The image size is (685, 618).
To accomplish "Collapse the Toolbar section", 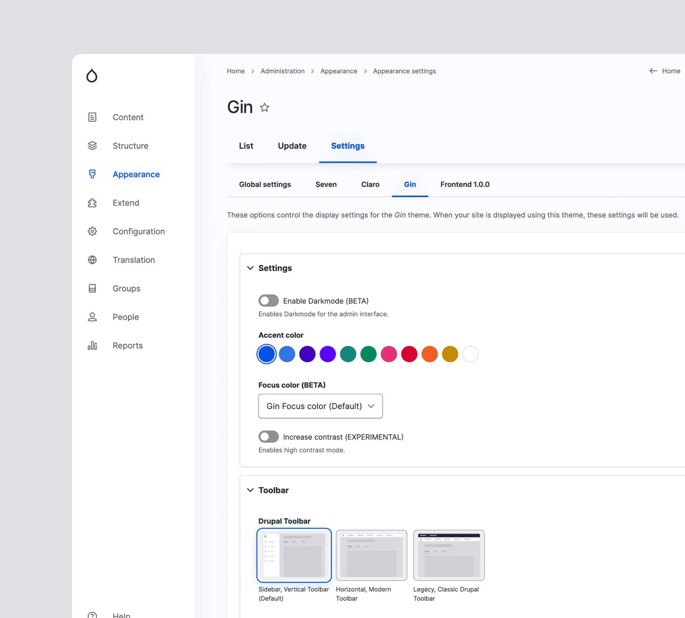I will [250, 490].
